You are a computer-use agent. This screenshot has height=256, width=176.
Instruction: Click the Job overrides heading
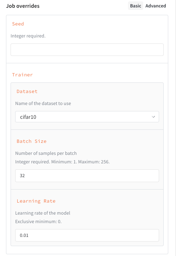23,6
